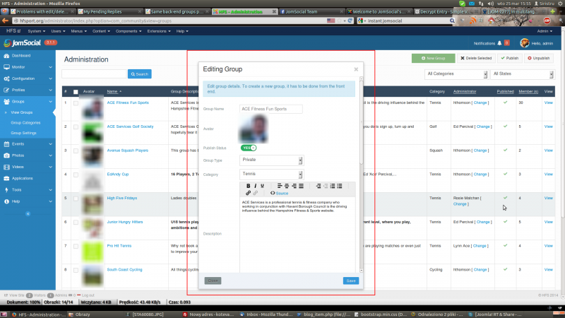
Task: Open Group Categories in sidebar
Action: (25, 123)
